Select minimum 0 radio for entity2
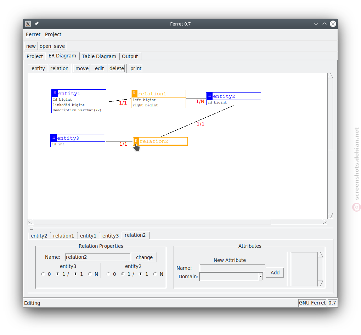Image resolution: width=361 pixels, height=335 pixels. pyautogui.click(x=108, y=274)
